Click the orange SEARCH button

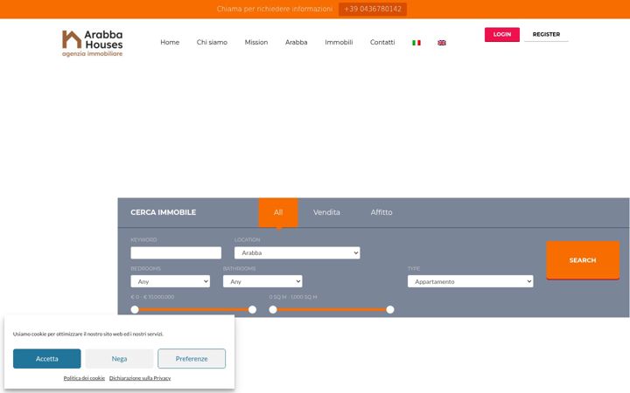(x=583, y=260)
